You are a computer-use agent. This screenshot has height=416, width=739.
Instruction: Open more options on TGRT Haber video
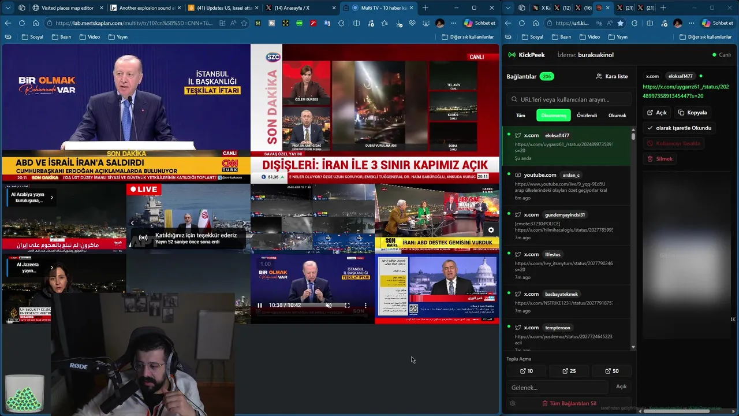[x=365, y=305]
